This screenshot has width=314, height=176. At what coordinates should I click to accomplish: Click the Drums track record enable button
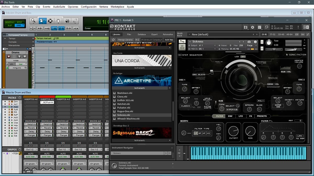pyautogui.click(x=9, y=56)
